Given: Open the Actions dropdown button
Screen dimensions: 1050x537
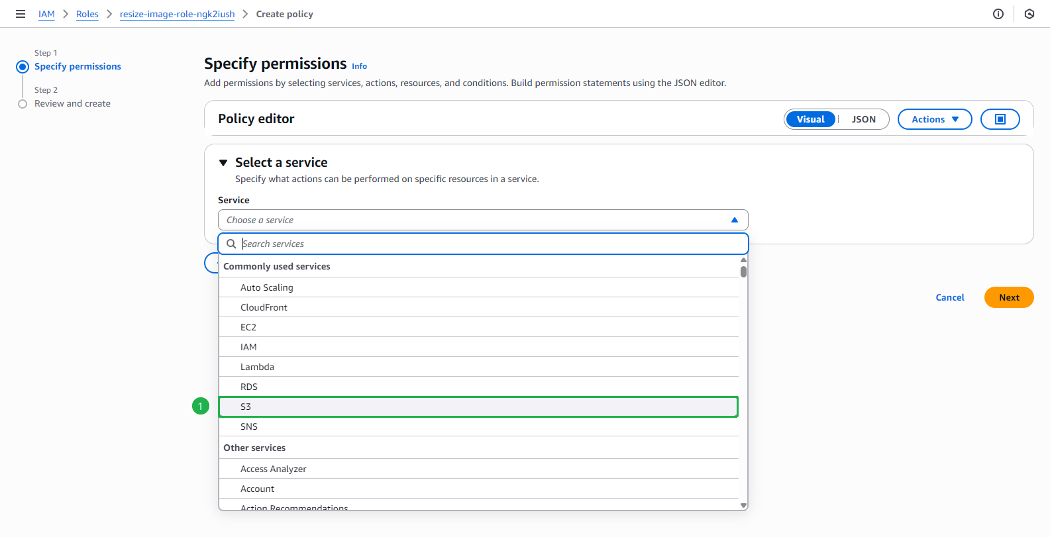Looking at the screenshot, I should click(x=935, y=119).
